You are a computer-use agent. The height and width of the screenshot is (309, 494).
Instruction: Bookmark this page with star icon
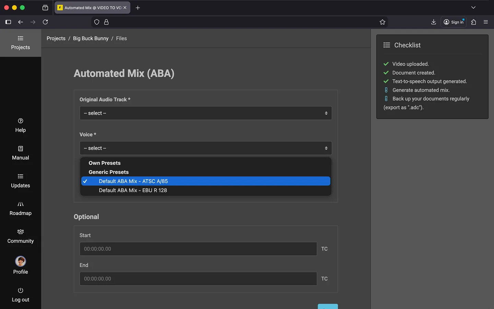tap(383, 22)
